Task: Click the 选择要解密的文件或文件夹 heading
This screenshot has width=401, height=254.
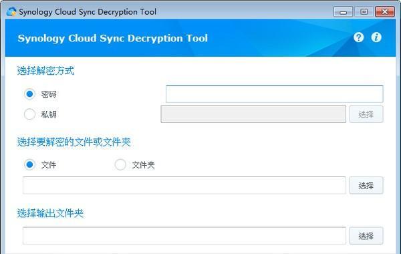Action: pyautogui.click(x=74, y=142)
